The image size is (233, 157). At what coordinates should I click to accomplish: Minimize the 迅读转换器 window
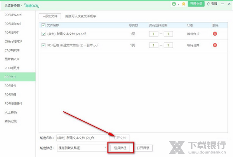coord(223,4)
